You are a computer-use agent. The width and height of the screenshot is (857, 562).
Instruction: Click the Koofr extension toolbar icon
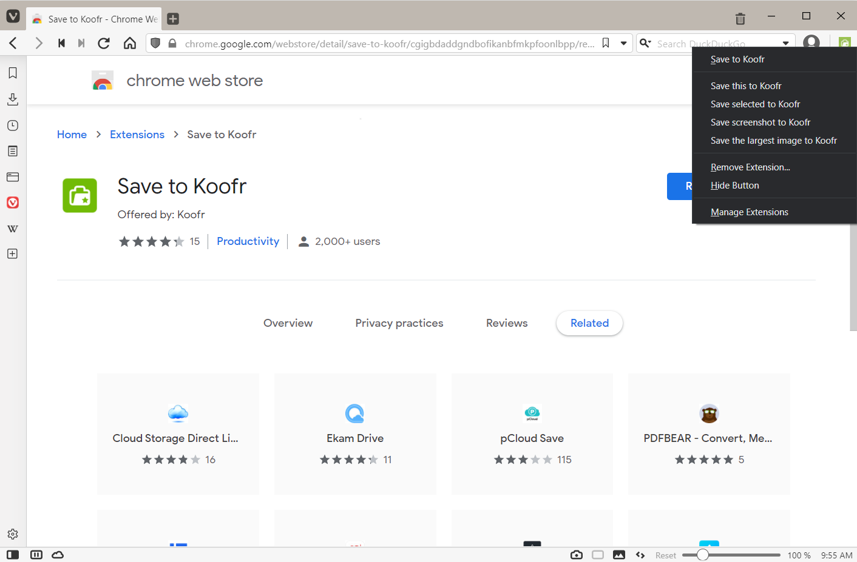[845, 42]
